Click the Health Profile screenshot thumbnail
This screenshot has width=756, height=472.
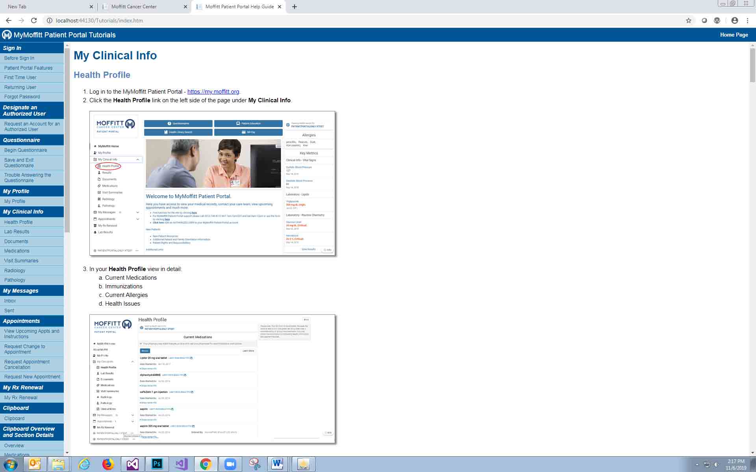click(x=212, y=379)
